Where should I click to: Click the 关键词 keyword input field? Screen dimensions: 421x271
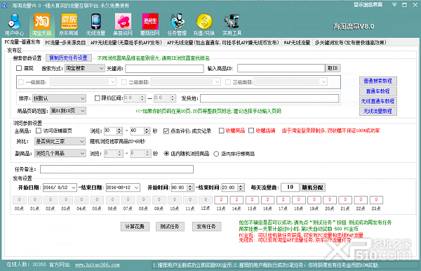[164, 69]
